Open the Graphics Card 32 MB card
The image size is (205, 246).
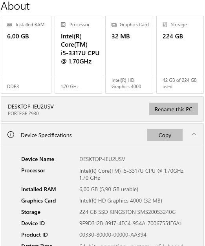pyautogui.click(x=129, y=54)
